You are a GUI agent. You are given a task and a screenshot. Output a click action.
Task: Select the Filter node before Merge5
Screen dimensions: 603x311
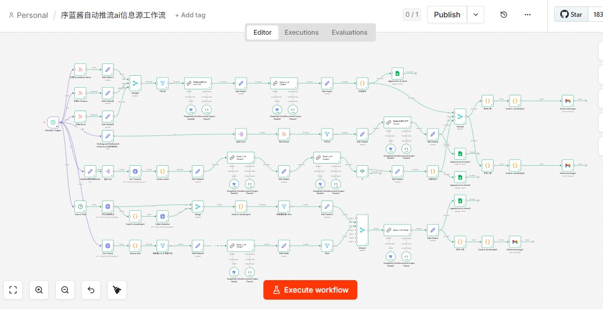(327, 246)
